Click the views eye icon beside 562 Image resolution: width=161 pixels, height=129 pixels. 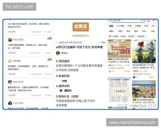(x=99, y=42)
